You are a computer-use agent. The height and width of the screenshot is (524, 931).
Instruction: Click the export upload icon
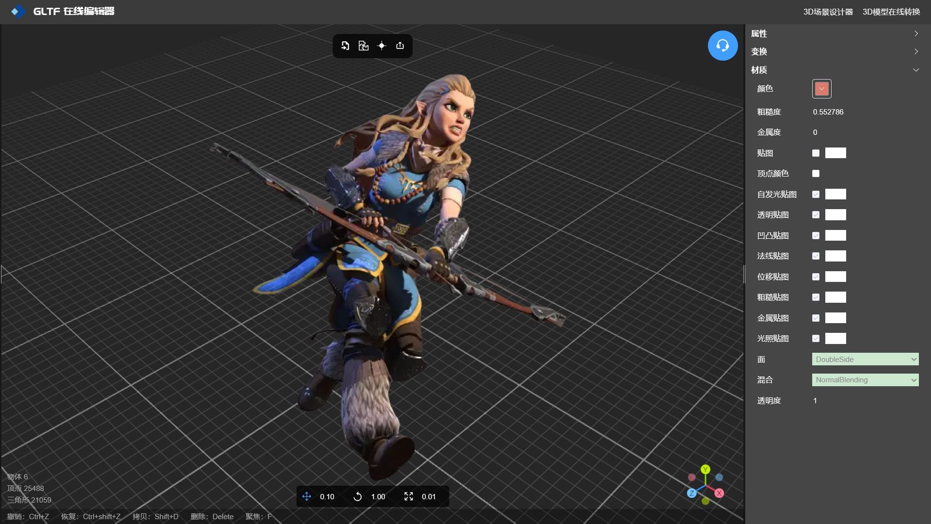click(x=400, y=46)
